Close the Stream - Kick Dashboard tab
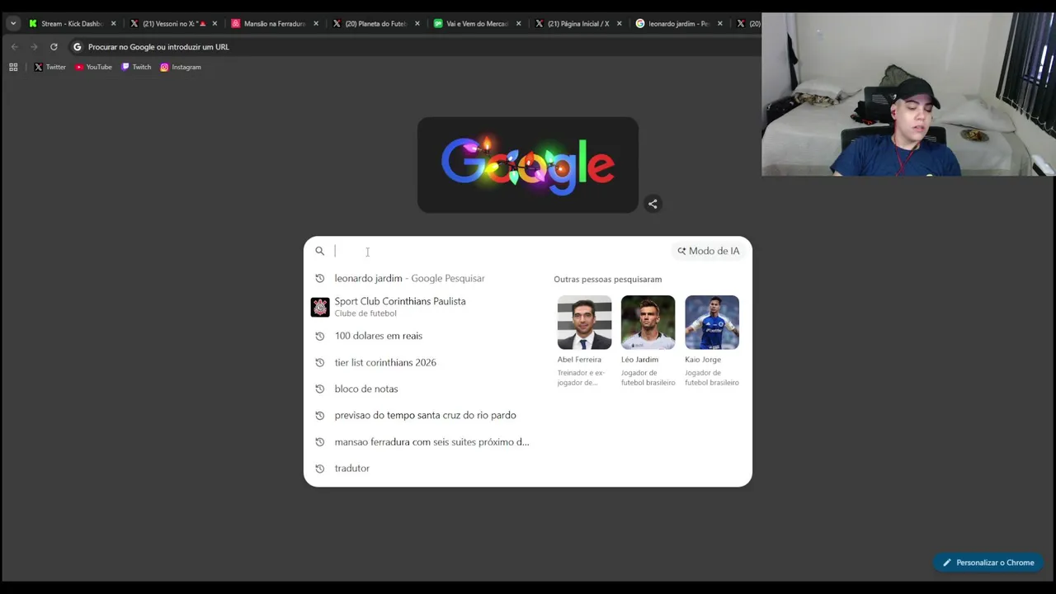1056x594 pixels. [x=114, y=23]
